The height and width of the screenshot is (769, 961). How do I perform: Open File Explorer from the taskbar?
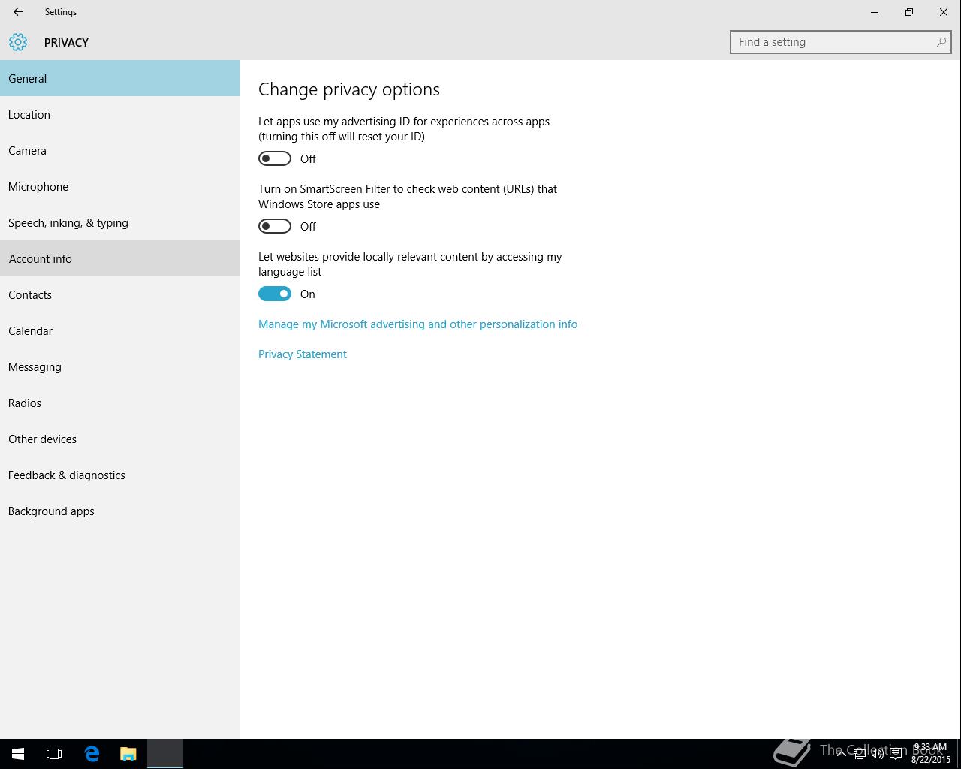click(128, 754)
